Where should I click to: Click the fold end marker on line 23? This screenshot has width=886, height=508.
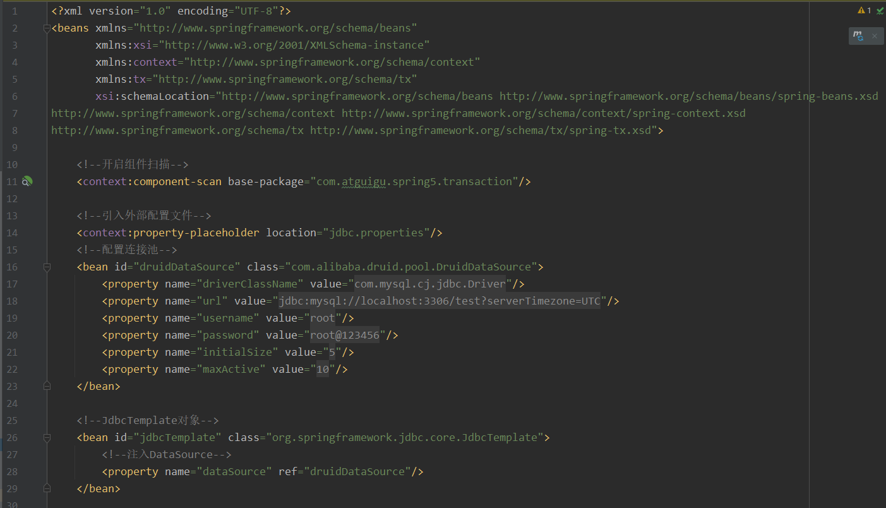47,385
